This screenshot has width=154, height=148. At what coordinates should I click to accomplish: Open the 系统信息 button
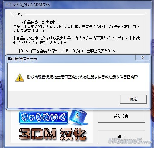[121, 116]
